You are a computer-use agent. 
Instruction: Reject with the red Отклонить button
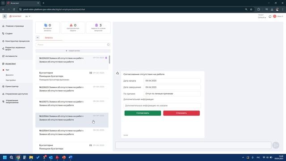pos(181,113)
